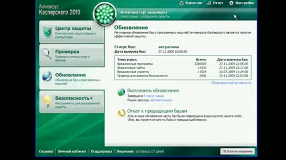Click the green protection status orb

[105, 14]
